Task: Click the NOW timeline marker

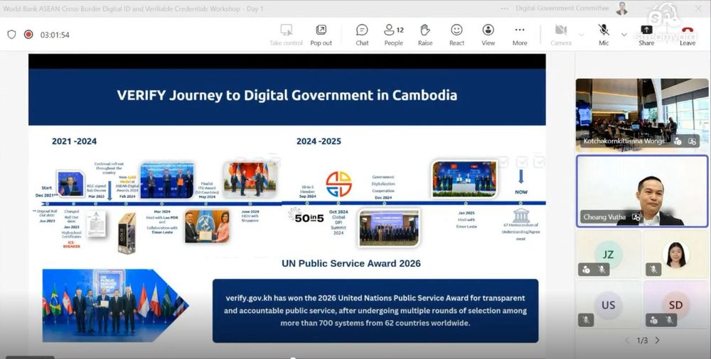Action: tap(521, 192)
